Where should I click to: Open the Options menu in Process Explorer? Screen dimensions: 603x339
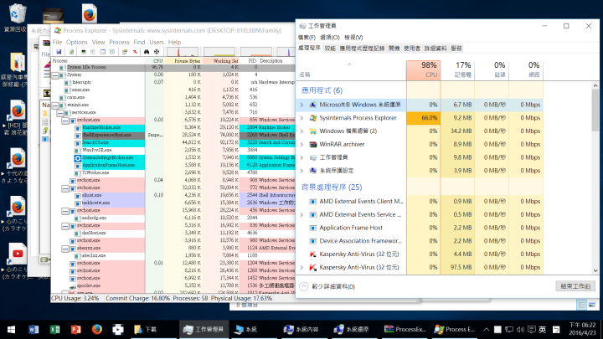(x=77, y=42)
